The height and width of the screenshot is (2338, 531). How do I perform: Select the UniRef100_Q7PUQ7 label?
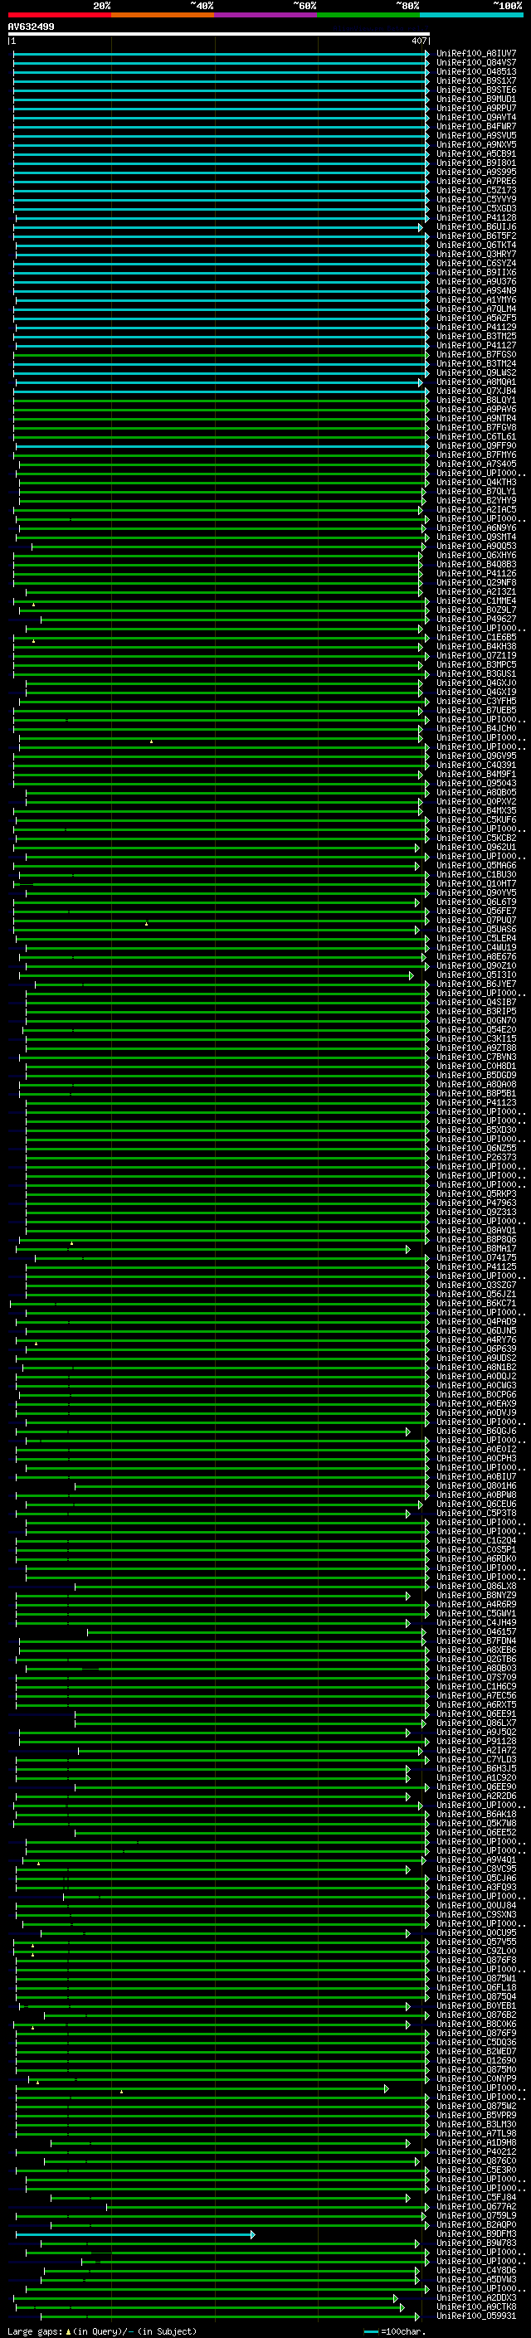(476, 921)
